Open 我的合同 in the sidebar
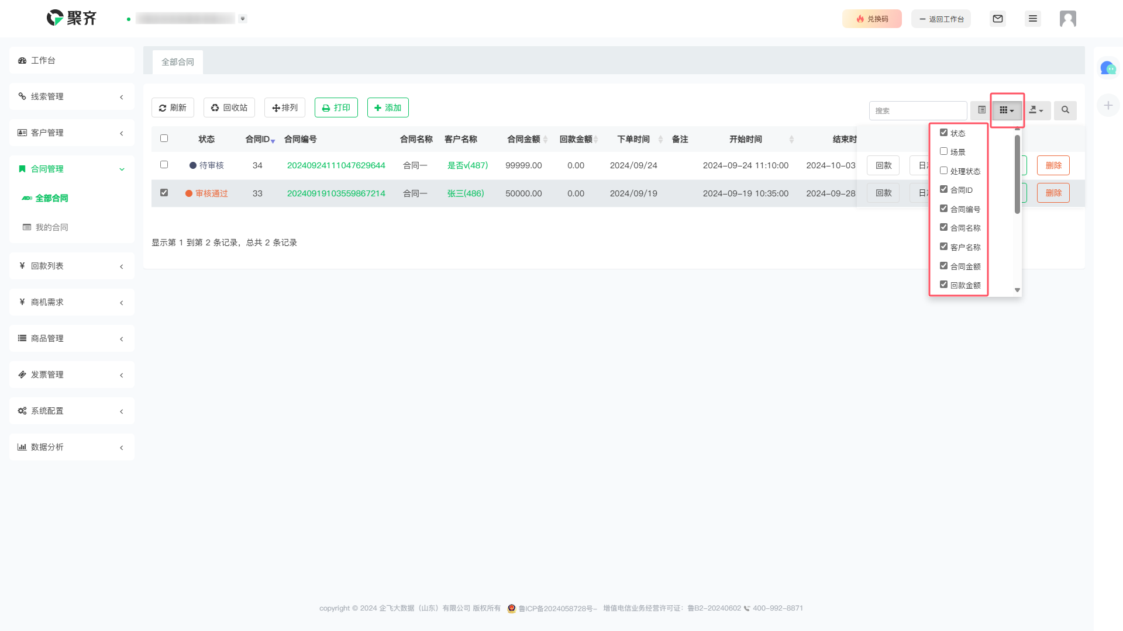The height and width of the screenshot is (631, 1123). click(x=51, y=227)
